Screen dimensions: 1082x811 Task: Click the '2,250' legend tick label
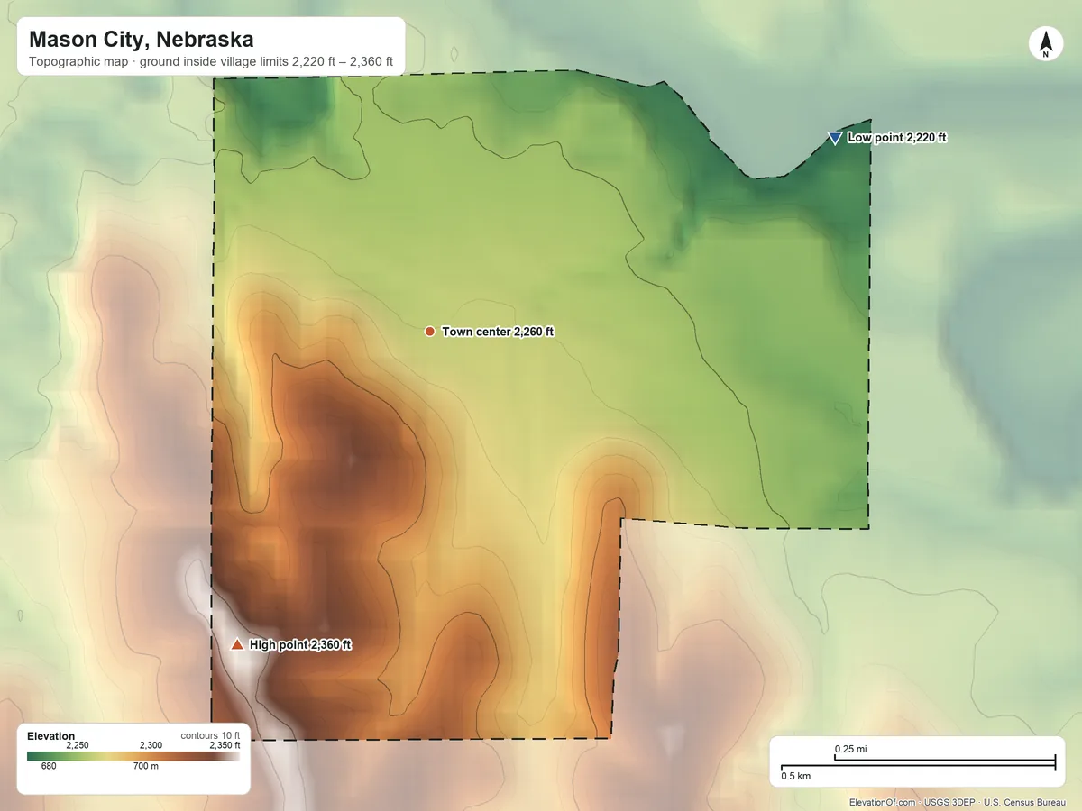click(78, 745)
